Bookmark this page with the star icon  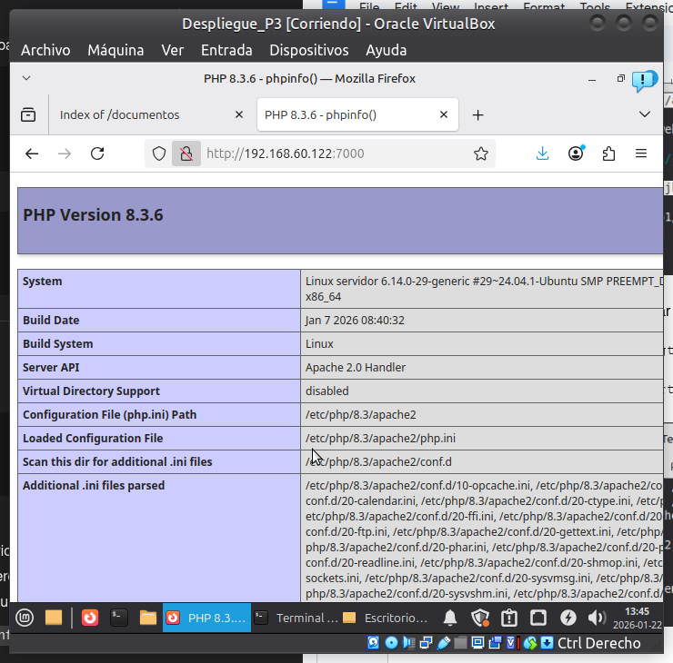[481, 153]
